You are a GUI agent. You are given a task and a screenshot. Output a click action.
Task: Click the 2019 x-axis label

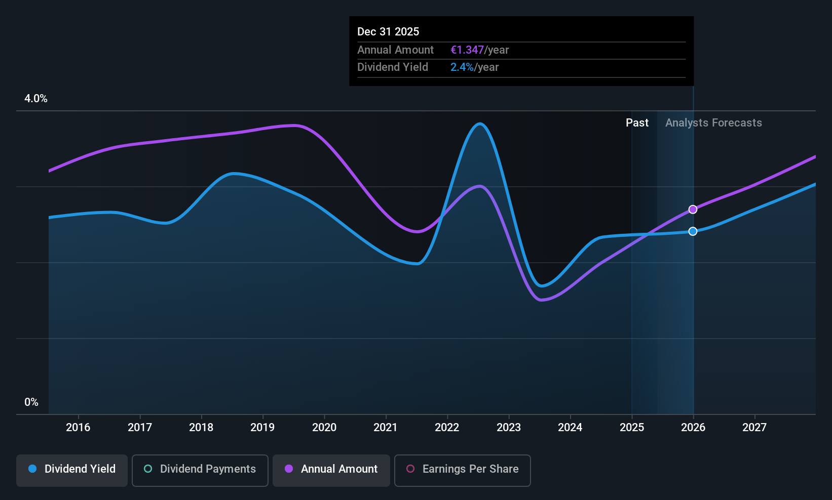coord(262,428)
